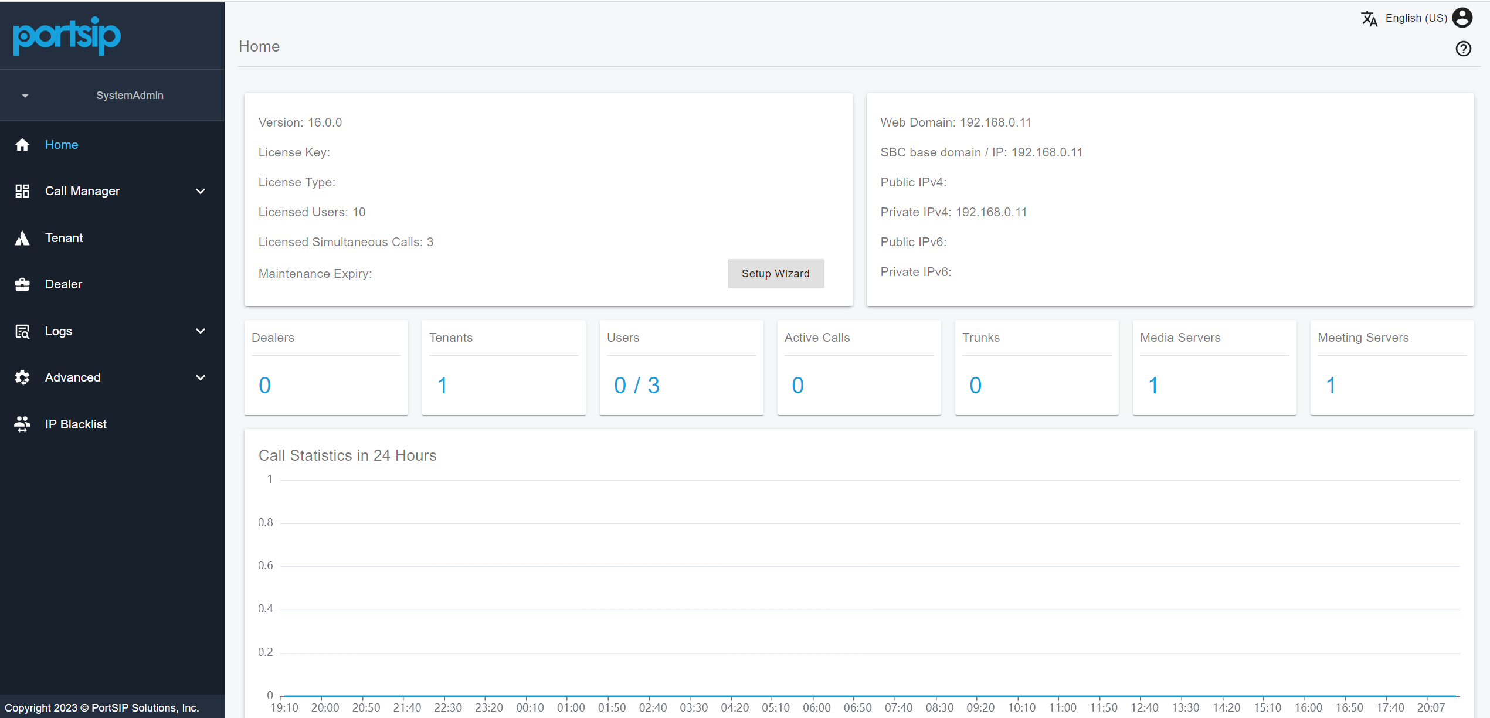Open the help question mark icon

(1463, 49)
